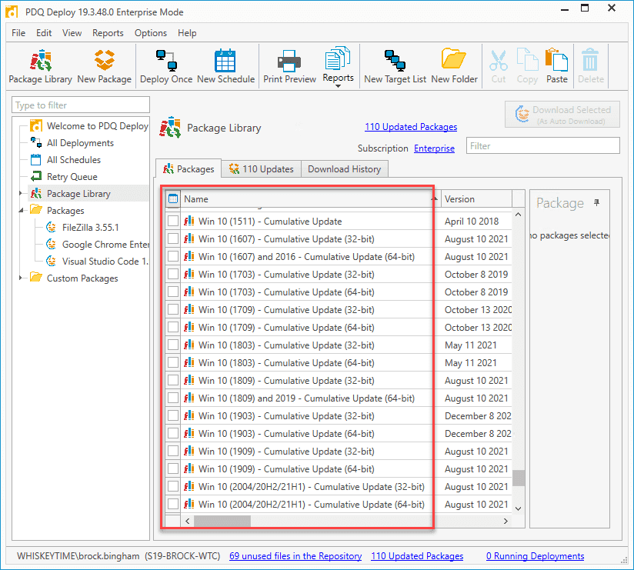This screenshot has height=570, width=634.
Task: Open the Options menu
Action: tap(151, 33)
